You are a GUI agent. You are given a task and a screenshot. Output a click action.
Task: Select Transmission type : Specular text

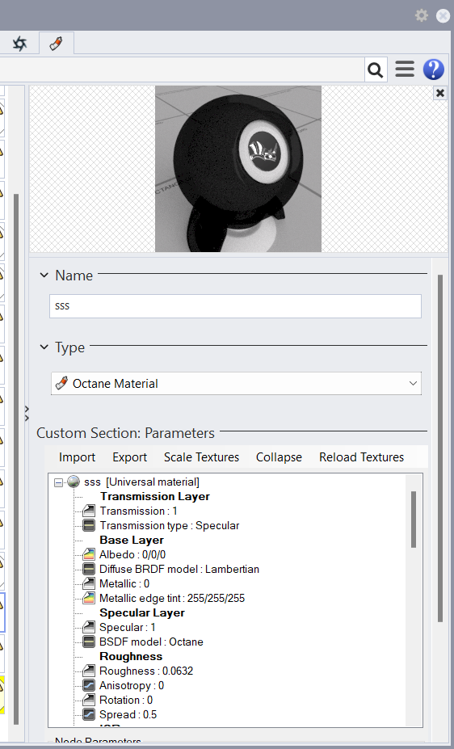(x=170, y=525)
